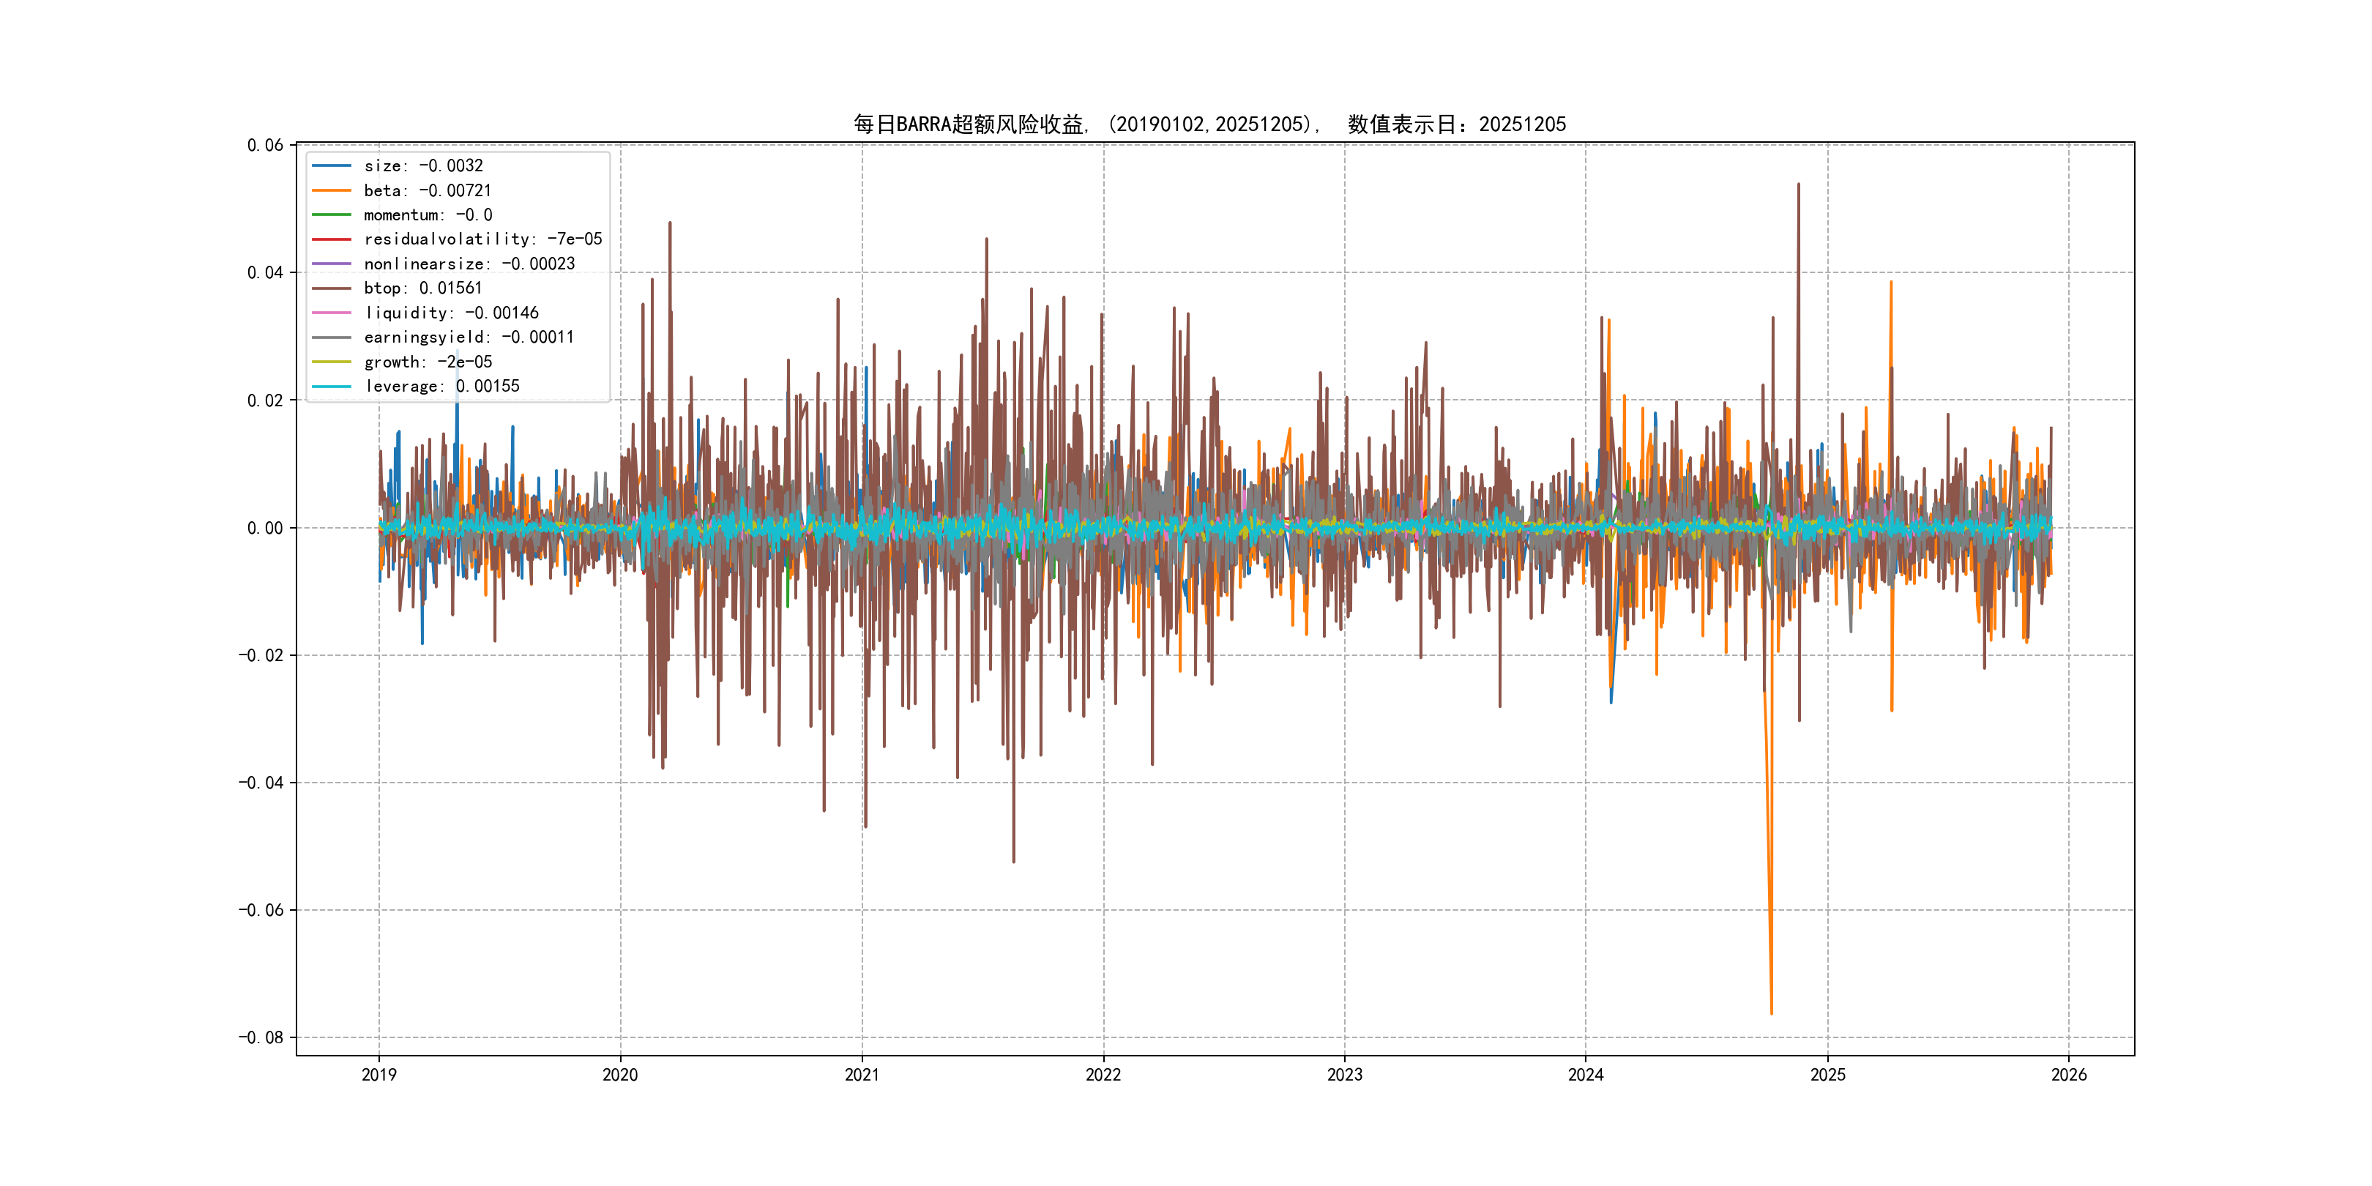The width and height of the screenshot is (2372, 1186).
Task: Click the pink liquidity legend line
Action: (x=332, y=313)
